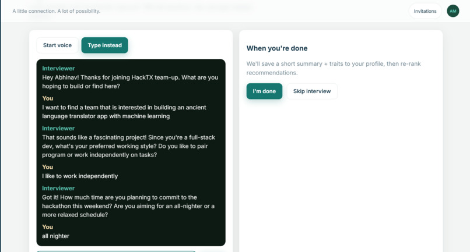Image resolution: width=470 pixels, height=252 pixels.
Task: Click the "When you're done" heading
Action: click(277, 48)
